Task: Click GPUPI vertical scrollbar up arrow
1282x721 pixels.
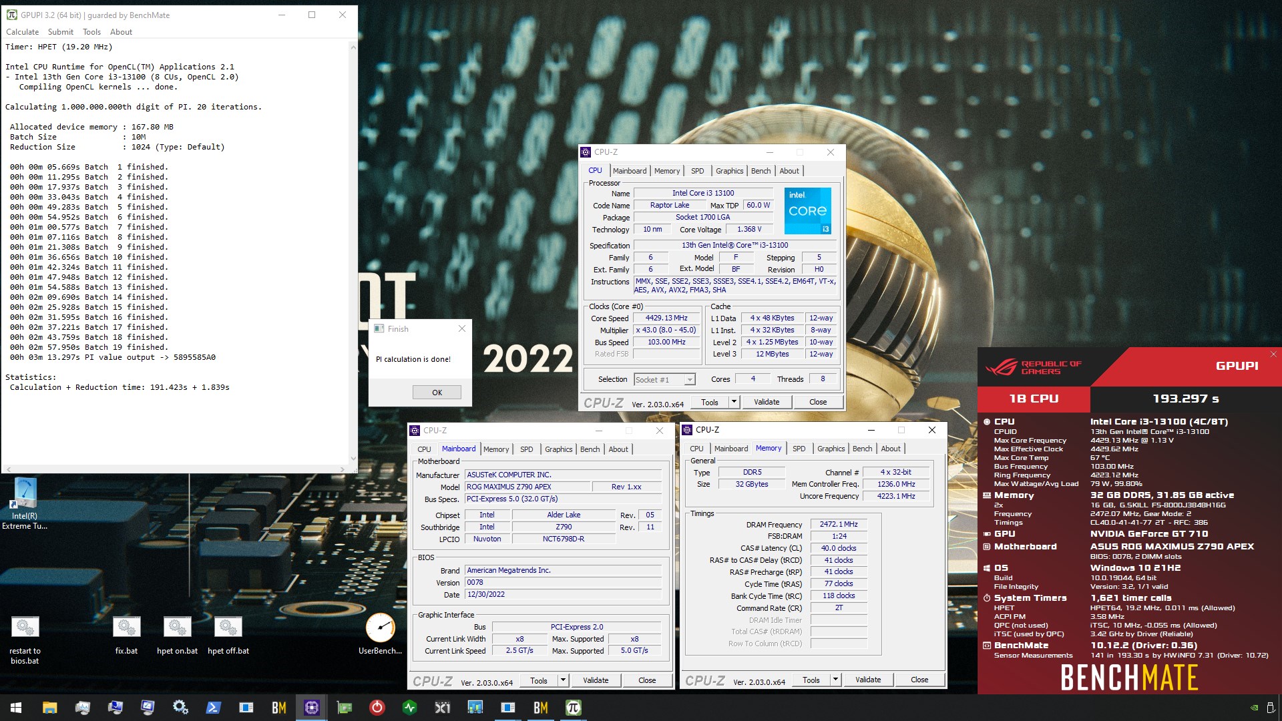Action: pyautogui.click(x=353, y=47)
